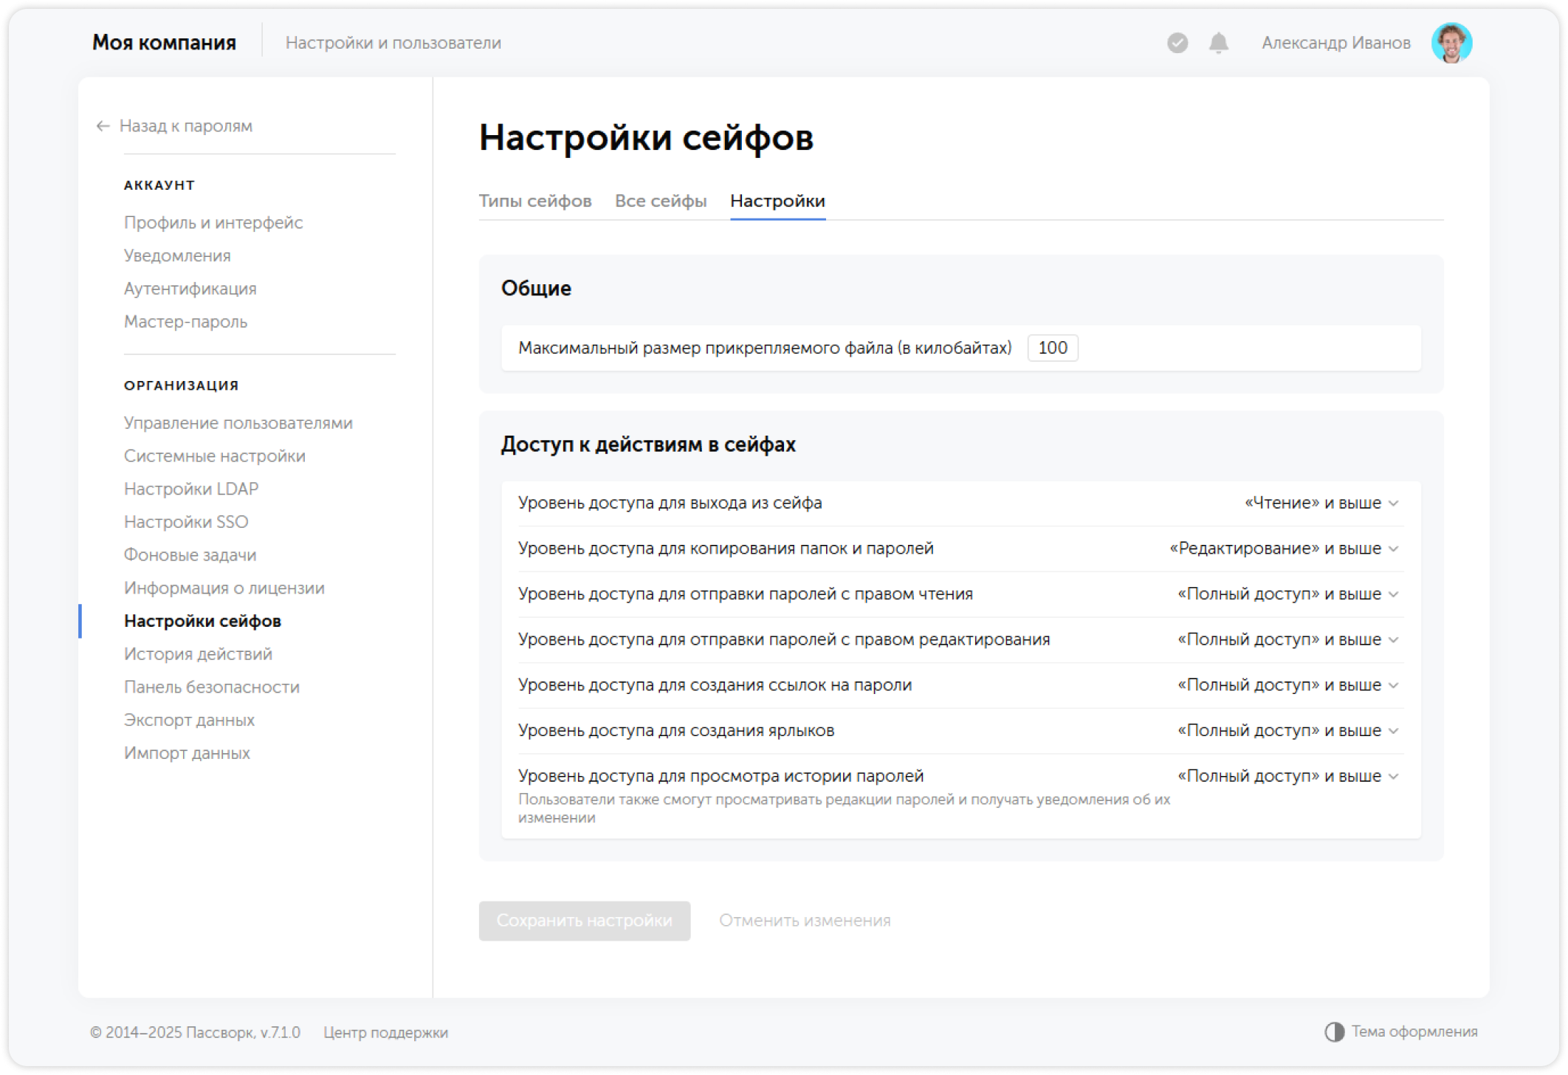
Task: Open Александр Иванов's profile avatar
Action: [1452, 43]
